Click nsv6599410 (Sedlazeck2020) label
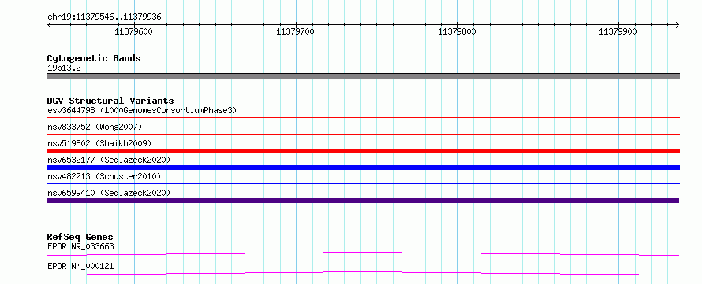Viewport: 702px width, 284px height. tap(109, 193)
